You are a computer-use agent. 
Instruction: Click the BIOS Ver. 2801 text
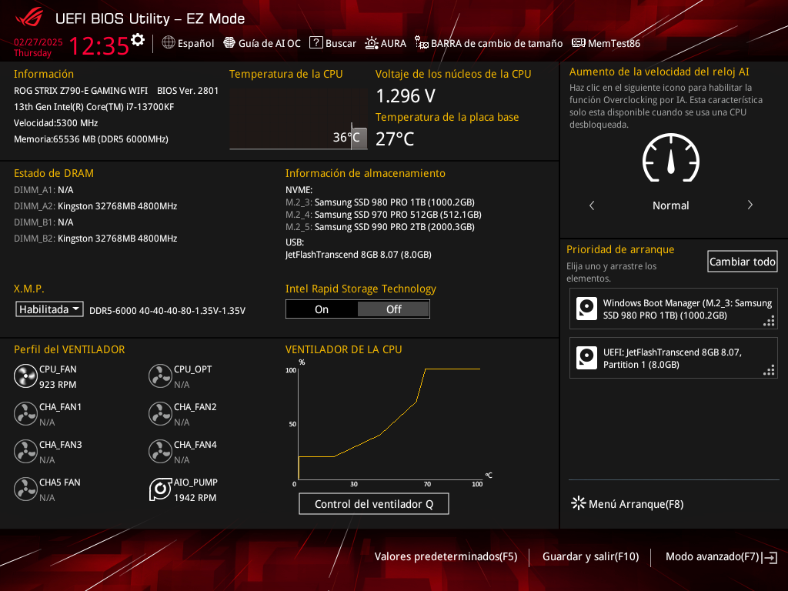pyautogui.click(x=188, y=91)
